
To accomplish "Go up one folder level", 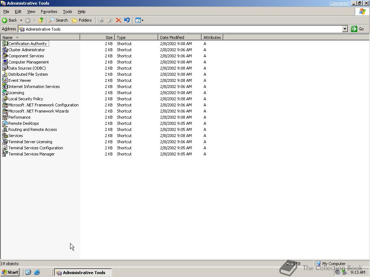I will click(41, 20).
